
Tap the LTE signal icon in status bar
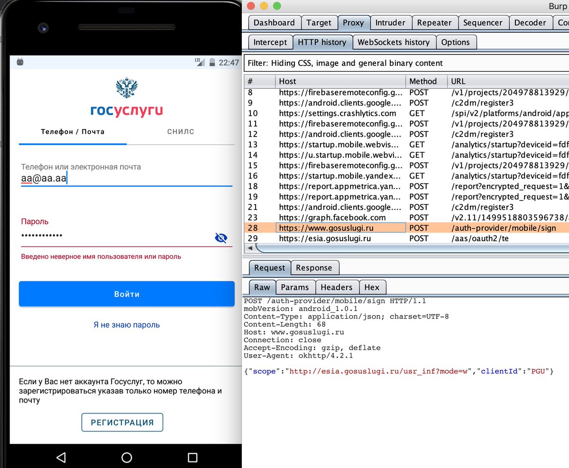200,62
